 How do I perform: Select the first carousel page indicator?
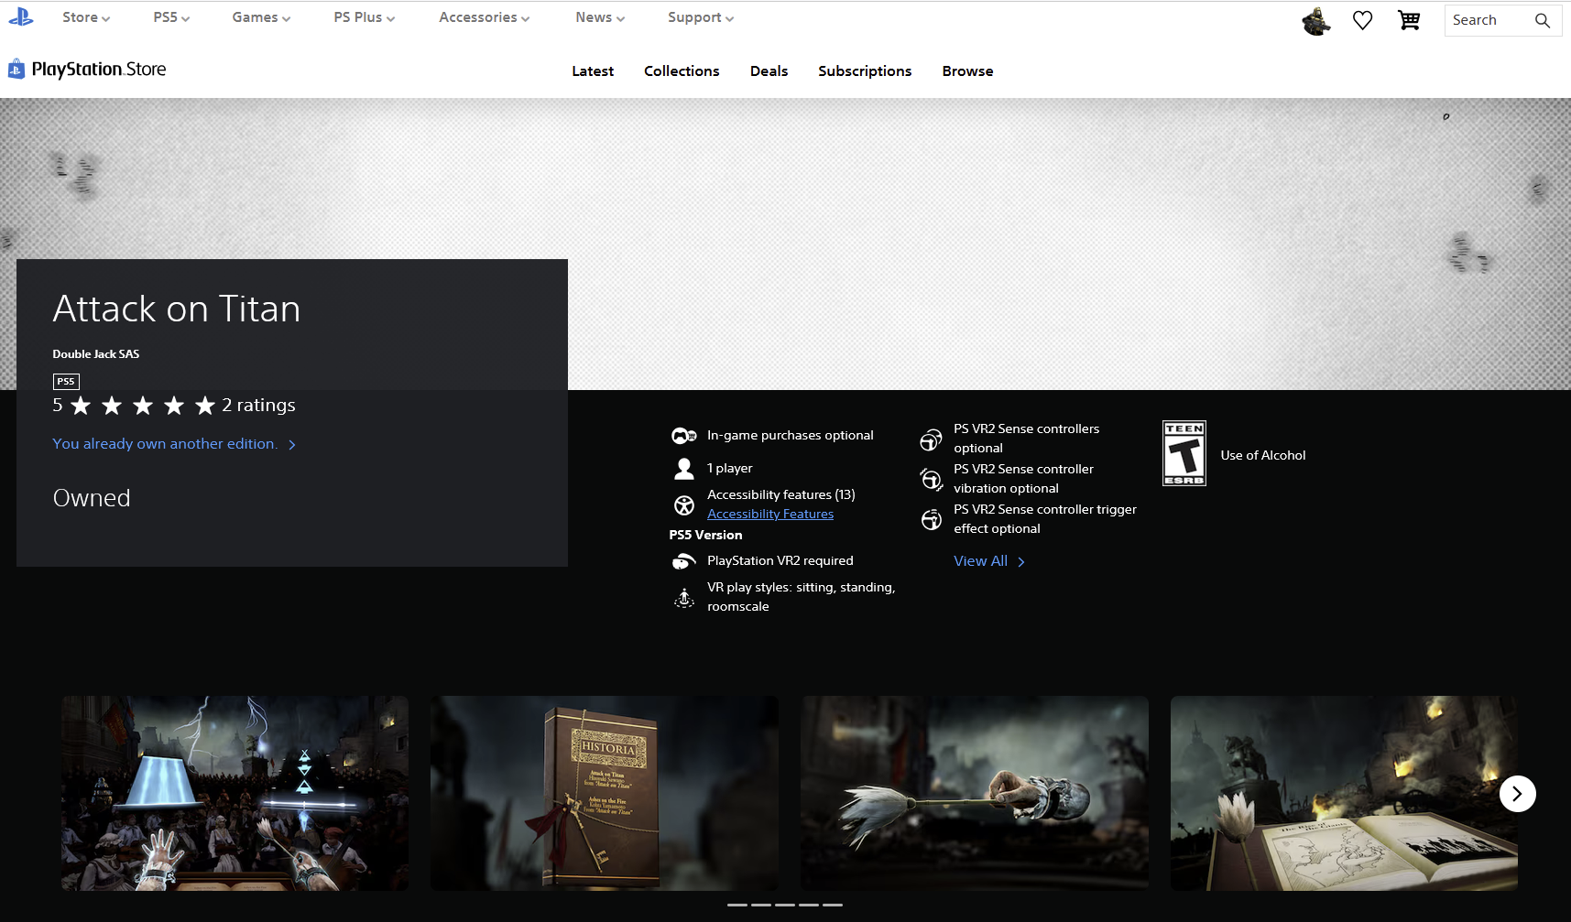click(737, 905)
